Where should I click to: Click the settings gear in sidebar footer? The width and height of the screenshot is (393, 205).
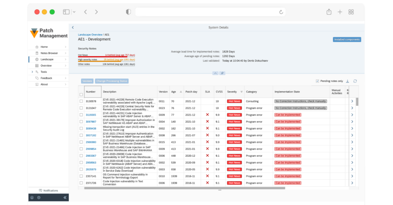tap(39, 197)
